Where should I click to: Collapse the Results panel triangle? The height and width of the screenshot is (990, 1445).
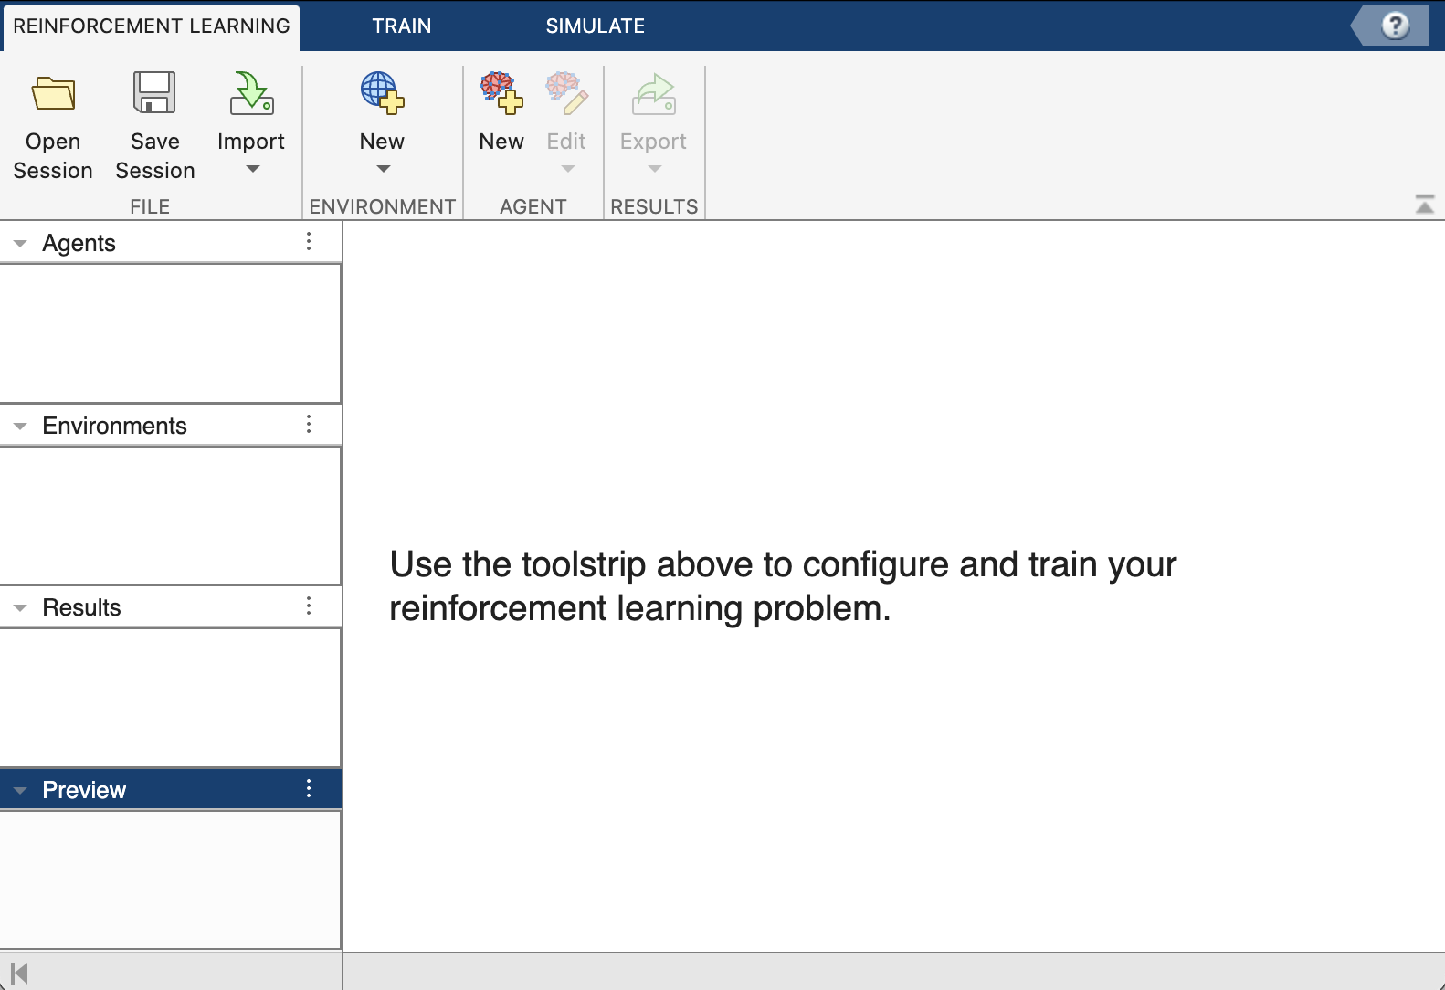(20, 608)
